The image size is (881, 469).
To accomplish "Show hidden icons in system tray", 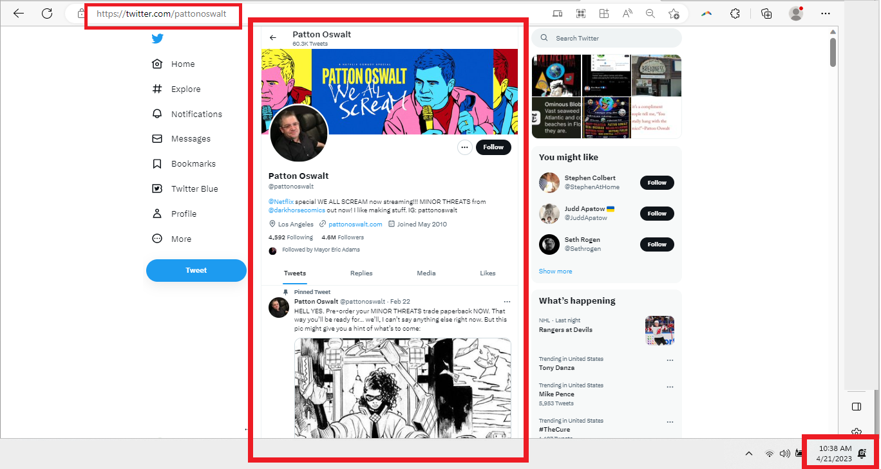I will (748, 454).
